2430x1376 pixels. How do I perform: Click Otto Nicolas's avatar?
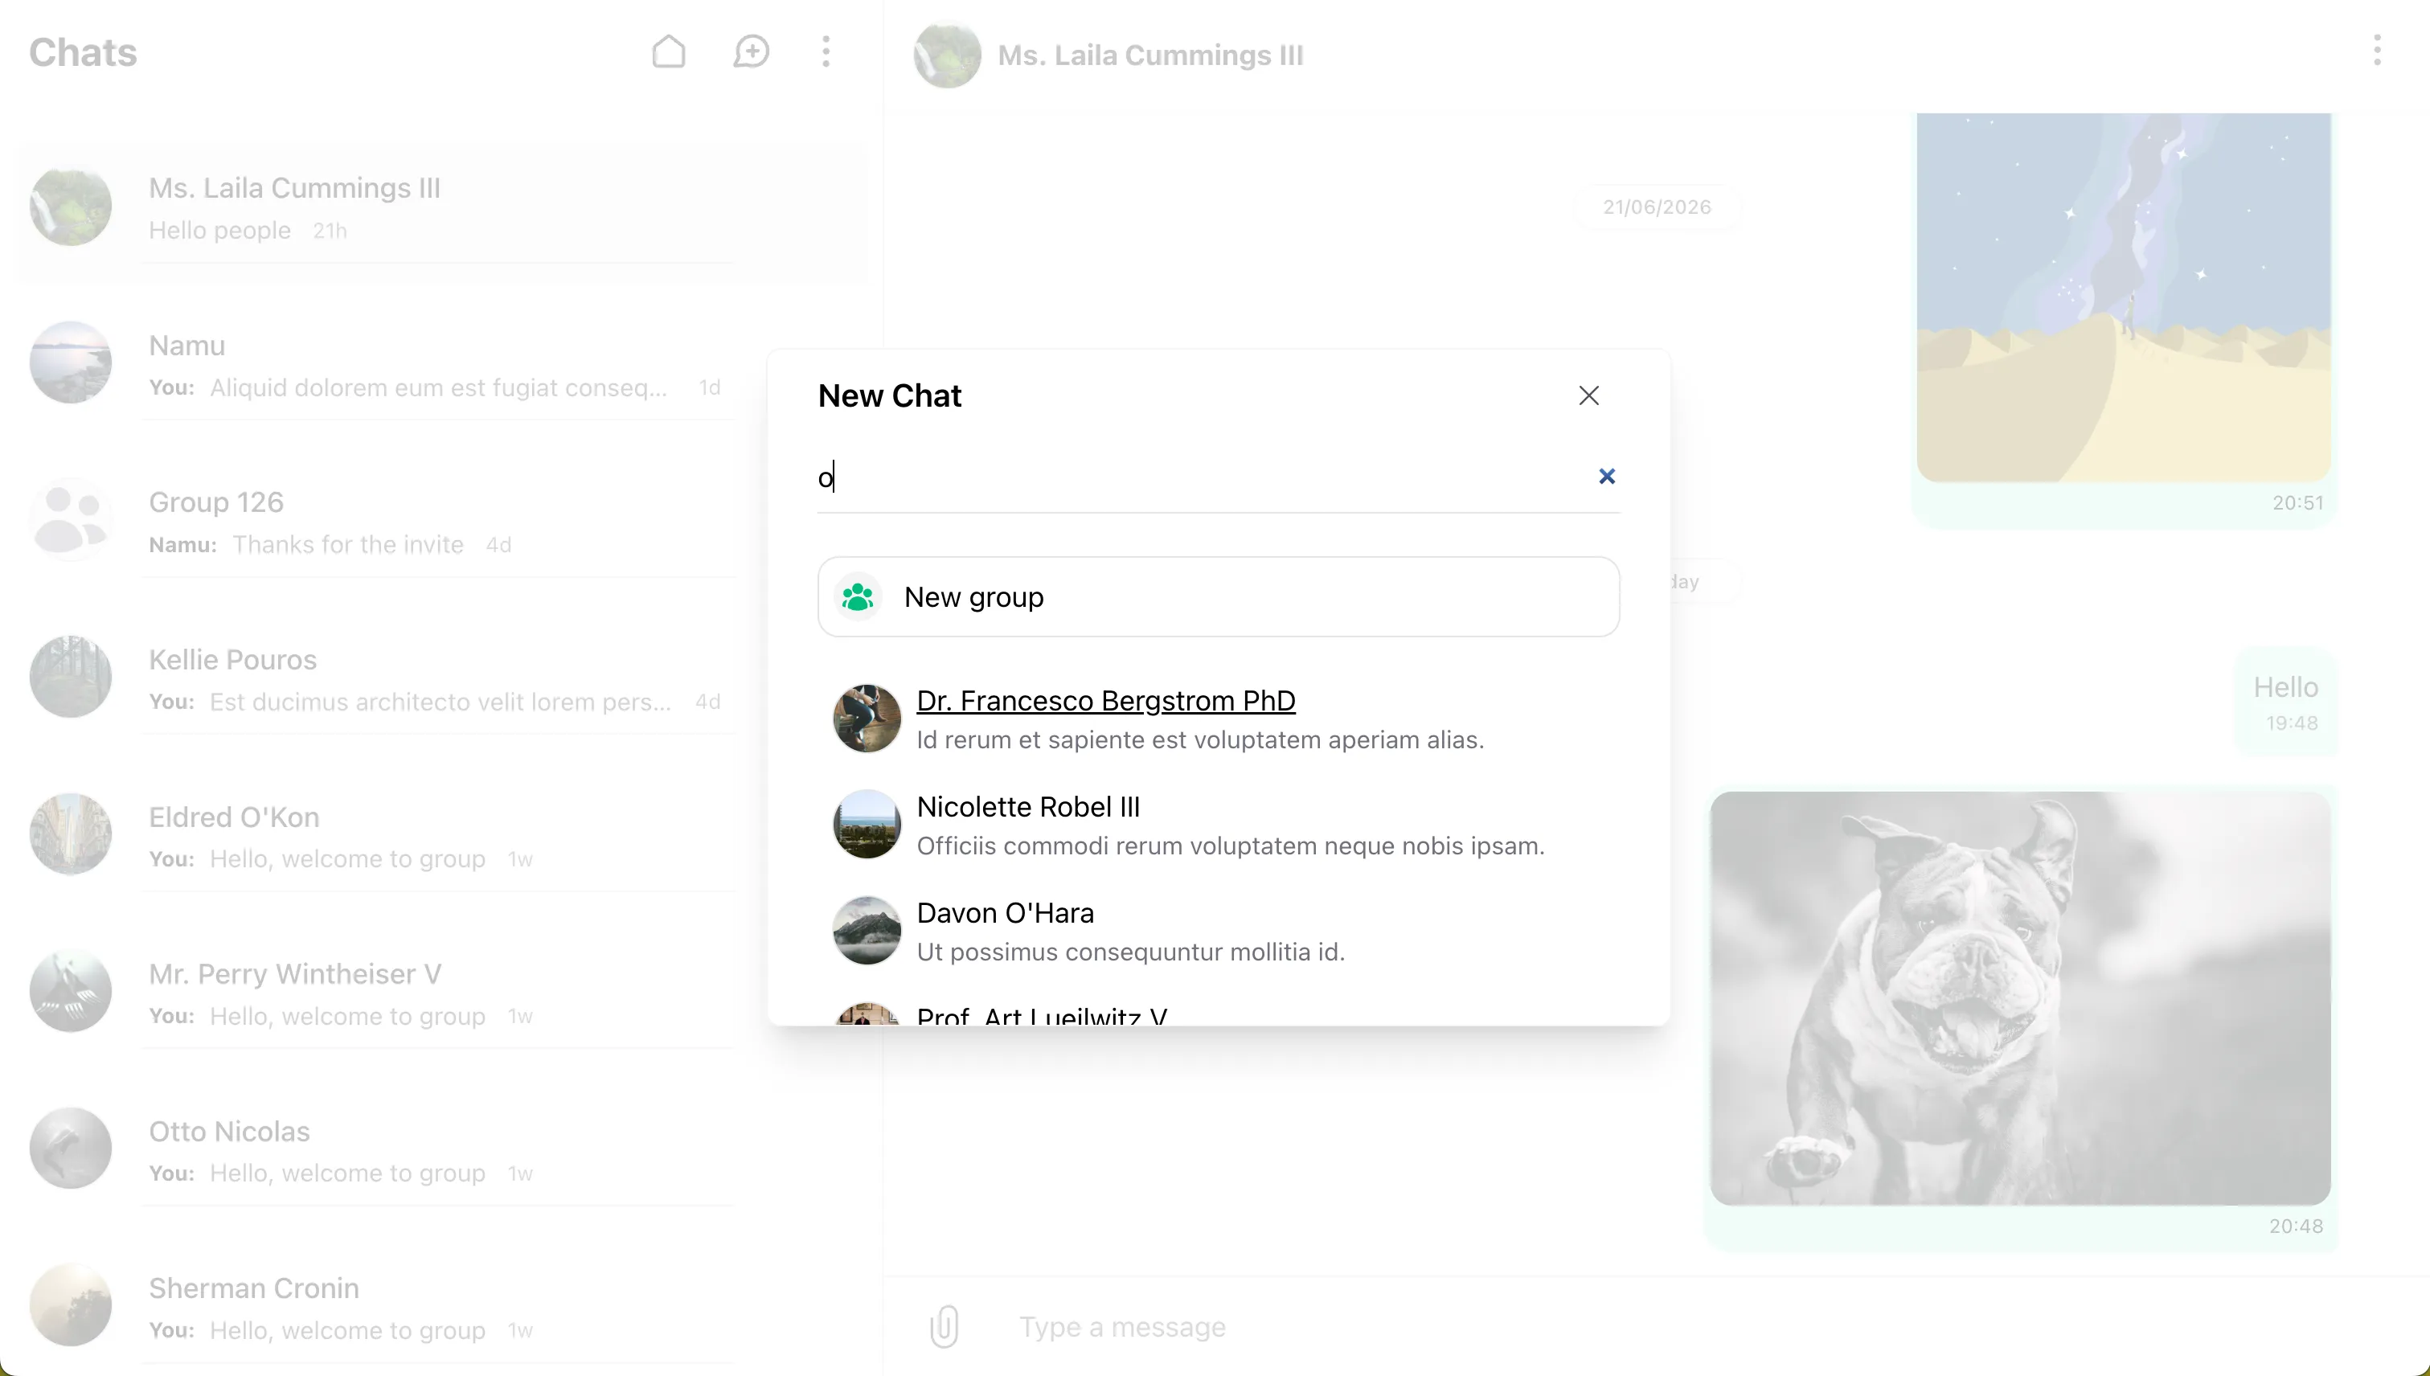[71, 1149]
